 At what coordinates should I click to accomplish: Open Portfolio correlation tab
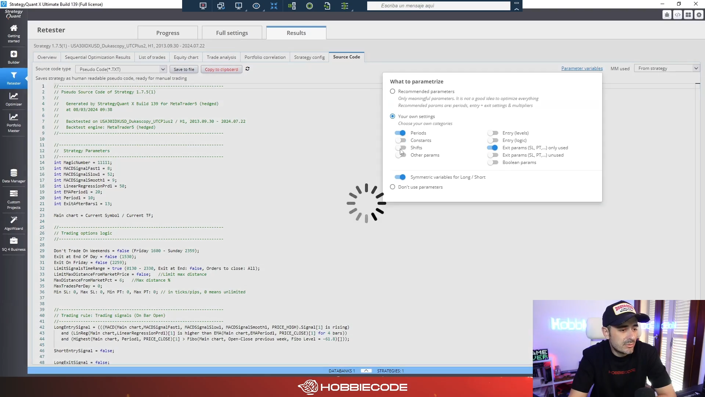pyautogui.click(x=265, y=57)
